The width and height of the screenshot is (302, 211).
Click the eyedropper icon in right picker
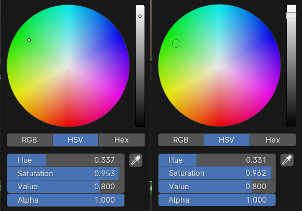point(287,160)
